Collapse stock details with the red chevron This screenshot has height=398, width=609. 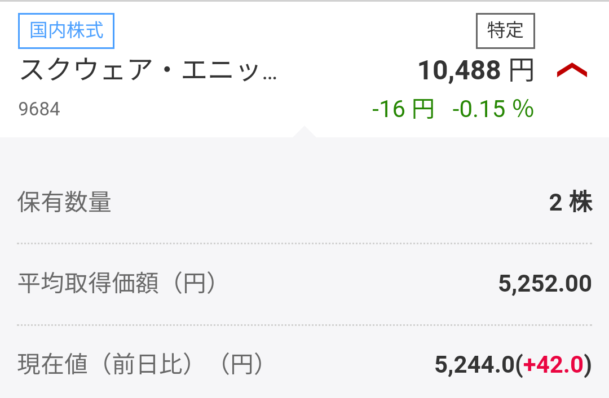tap(572, 71)
